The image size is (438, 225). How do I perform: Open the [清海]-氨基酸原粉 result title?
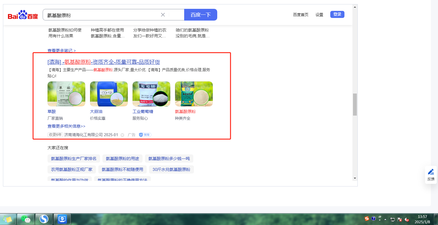coord(104,62)
